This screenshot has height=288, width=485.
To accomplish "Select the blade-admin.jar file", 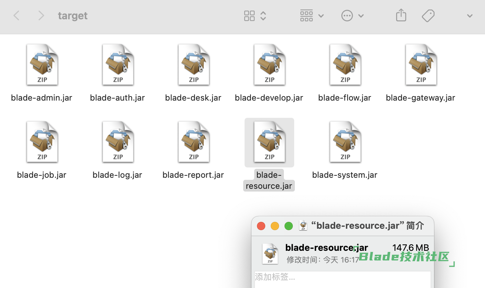I will 42,65.
